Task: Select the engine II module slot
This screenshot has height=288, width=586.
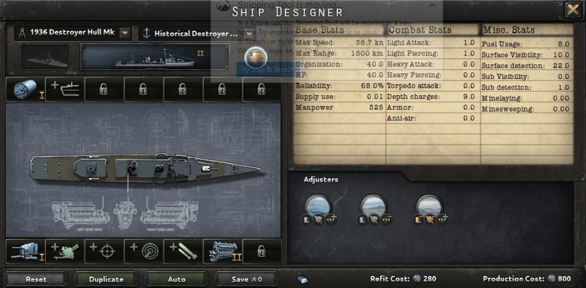Action: [223, 251]
